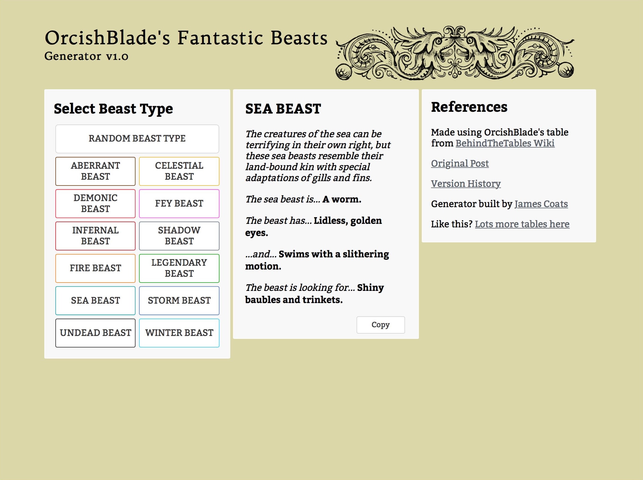Choose the Celestial Beast button
The height and width of the screenshot is (480, 643).
pyautogui.click(x=179, y=171)
